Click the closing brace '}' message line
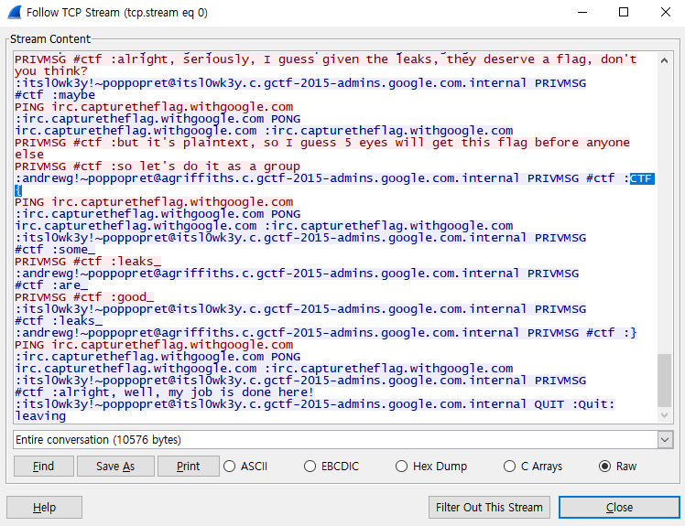This screenshot has width=685, height=526. click(x=326, y=333)
